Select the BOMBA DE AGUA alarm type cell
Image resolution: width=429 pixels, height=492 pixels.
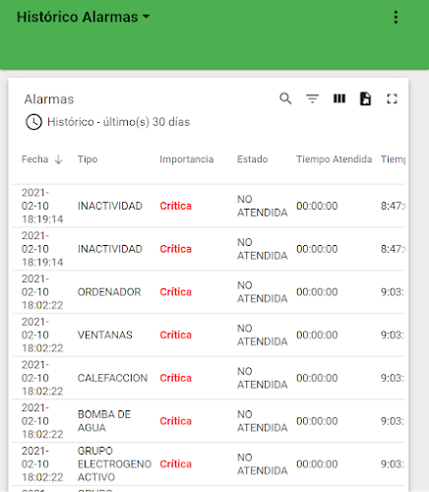pos(104,421)
